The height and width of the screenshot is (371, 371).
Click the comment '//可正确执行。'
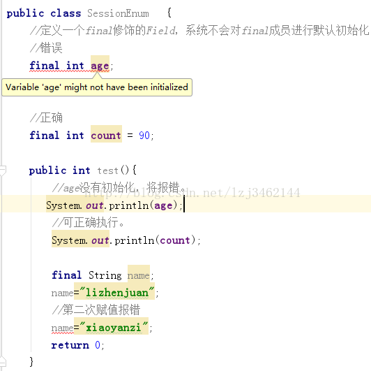coord(88,223)
